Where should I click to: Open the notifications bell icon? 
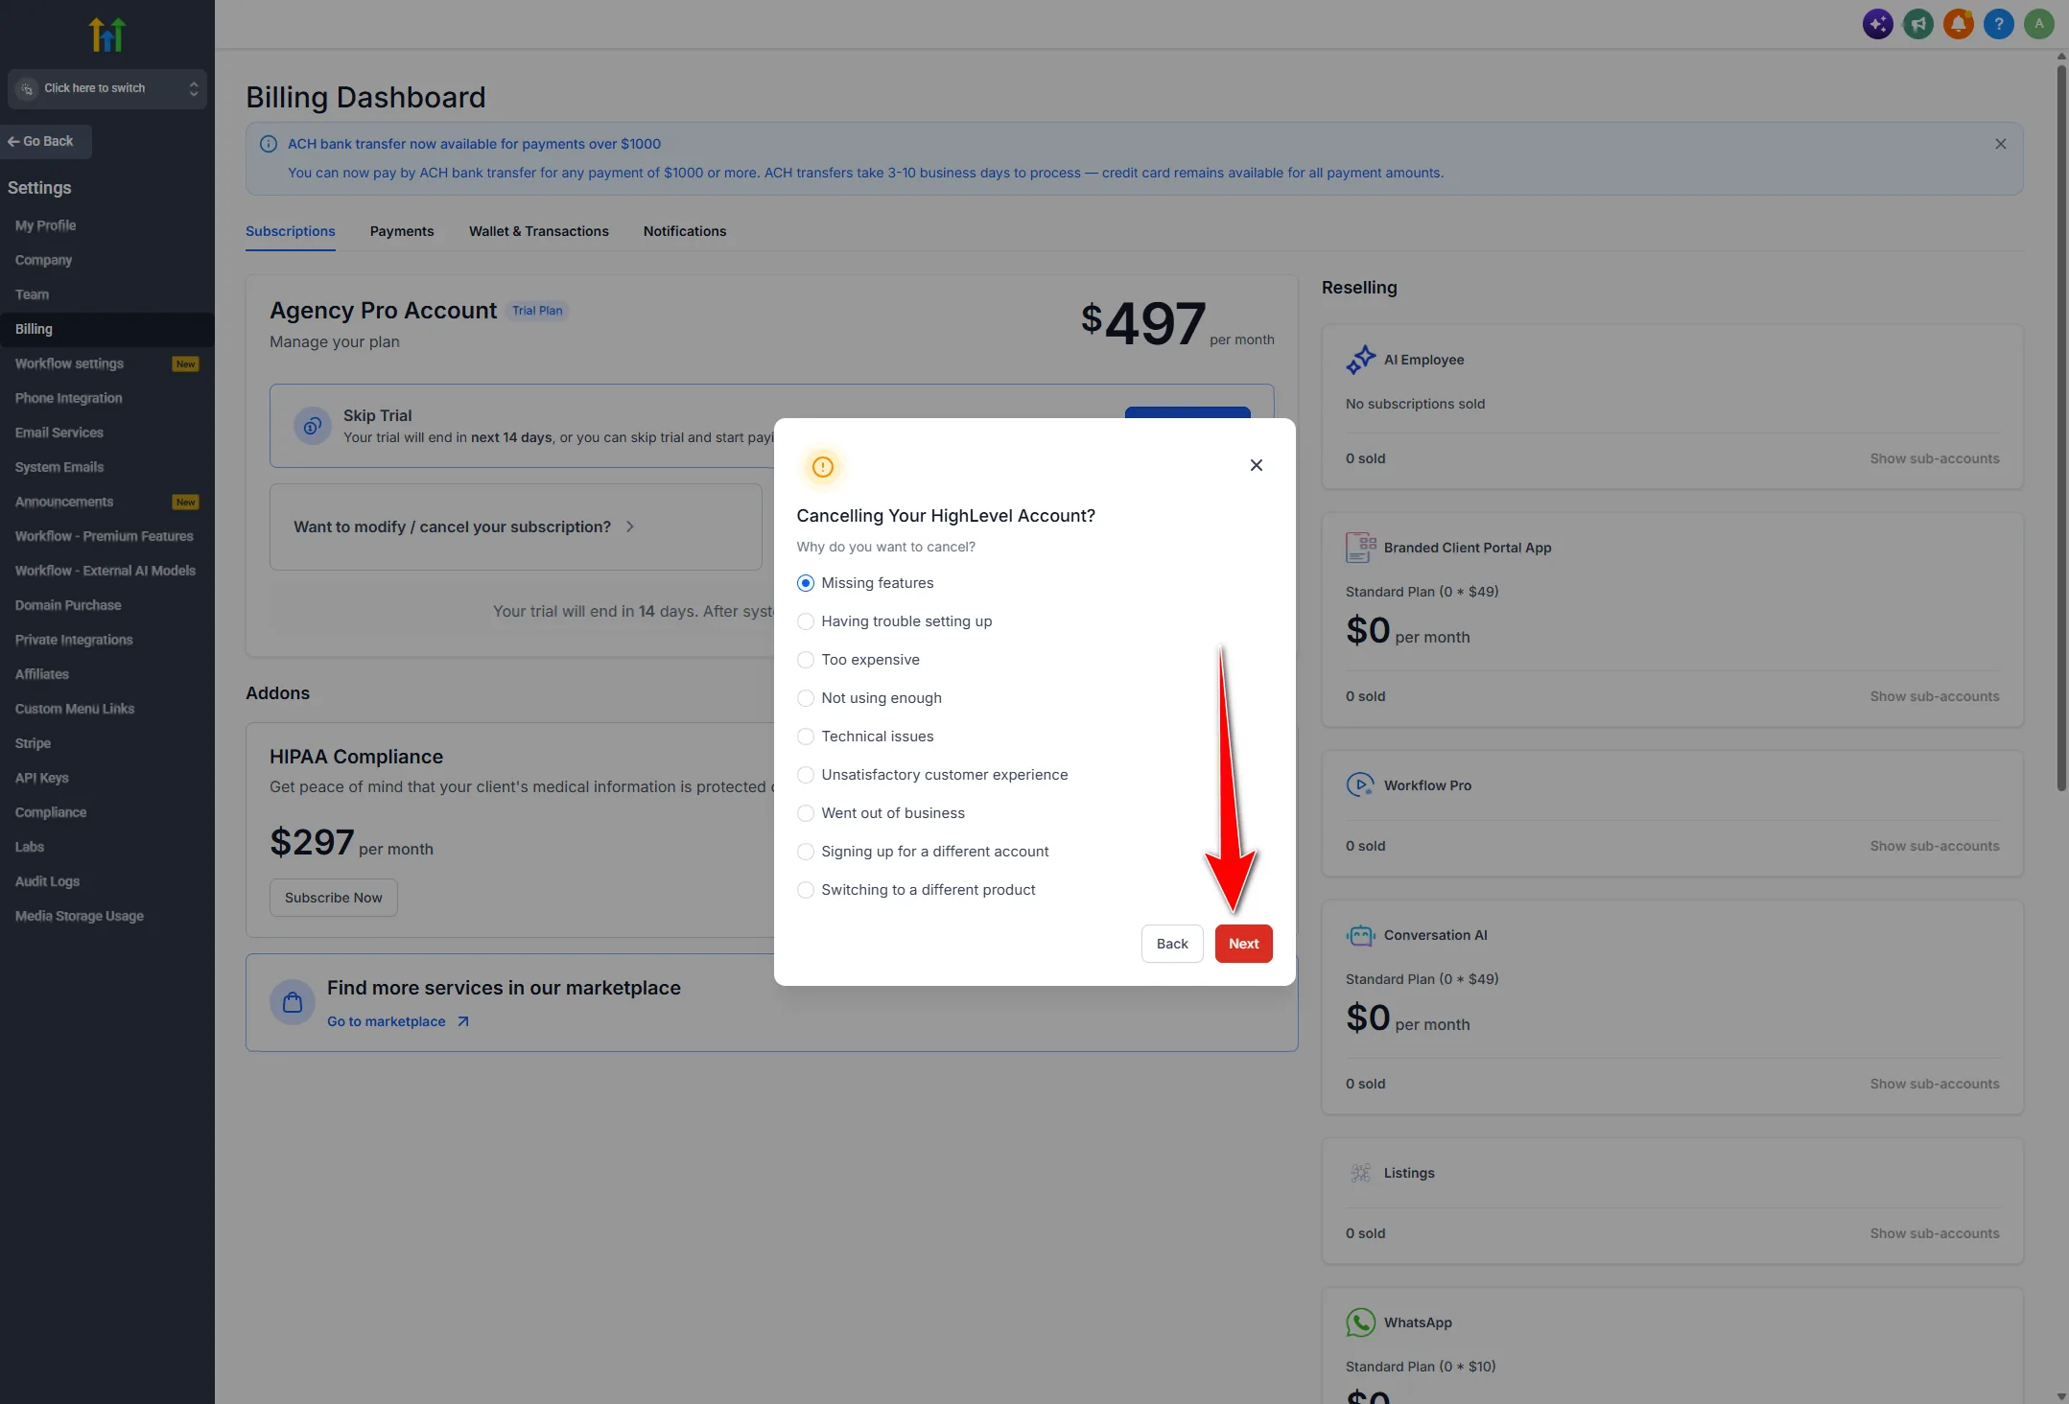pos(1958,24)
